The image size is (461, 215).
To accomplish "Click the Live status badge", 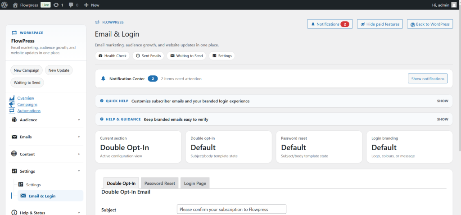I will coord(45,5).
